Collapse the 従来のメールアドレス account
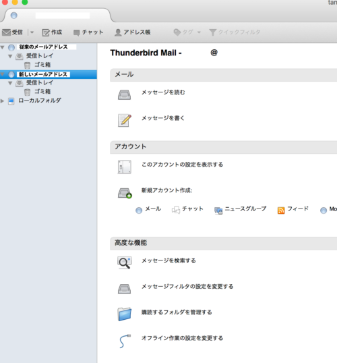The image size is (337, 363). tap(3, 47)
